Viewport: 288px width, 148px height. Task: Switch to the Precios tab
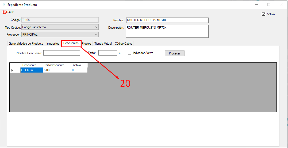pos(87,44)
